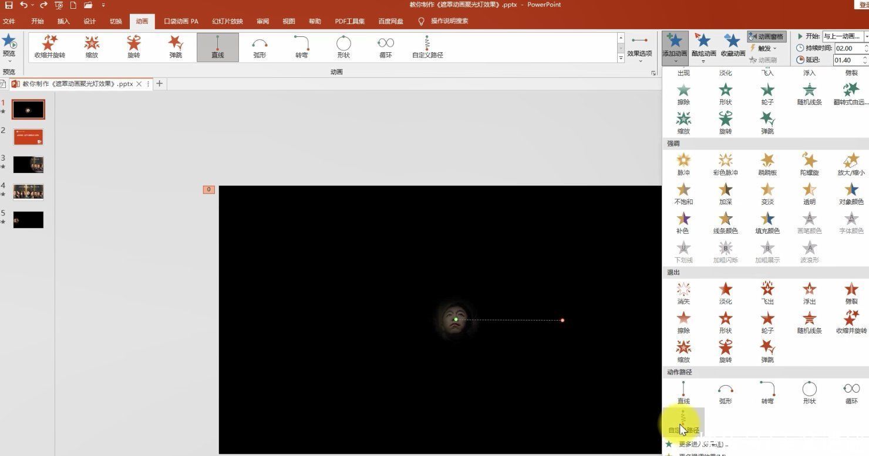This screenshot has height=456, width=869.
Task: Open the 视图 ribbon tab
Action: [x=289, y=21]
